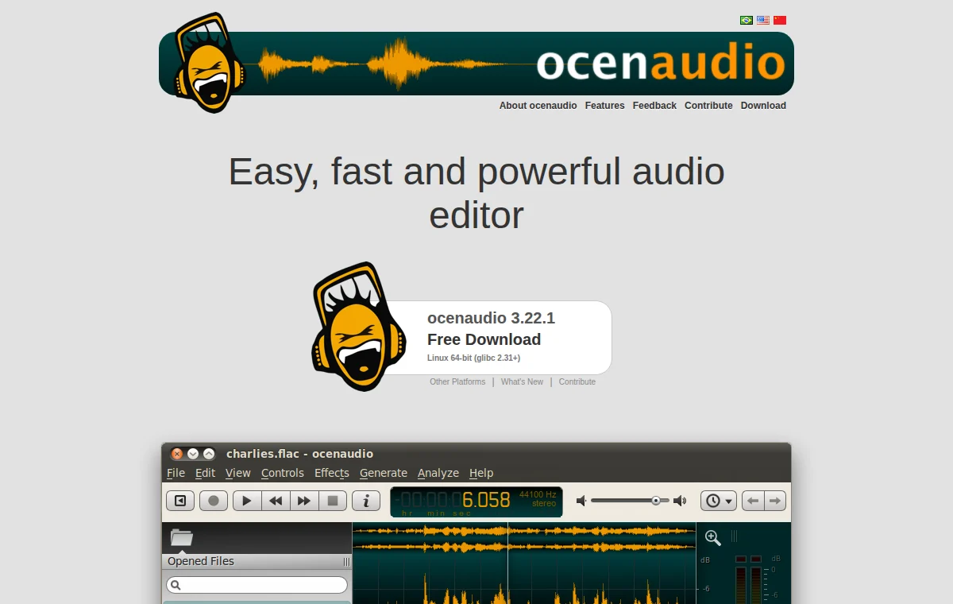Click the waveform overview strip
The image size is (953, 604).
click(x=524, y=539)
